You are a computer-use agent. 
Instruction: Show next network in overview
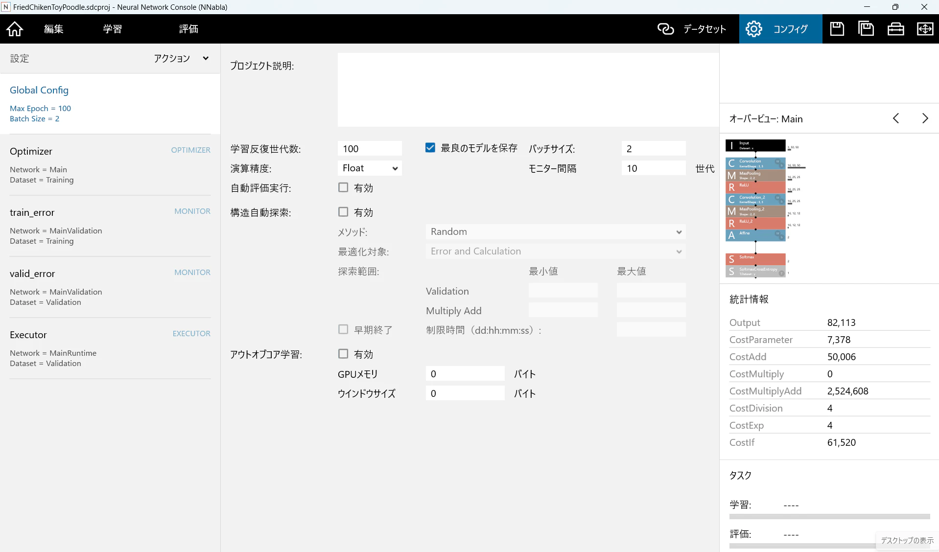(925, 118)
